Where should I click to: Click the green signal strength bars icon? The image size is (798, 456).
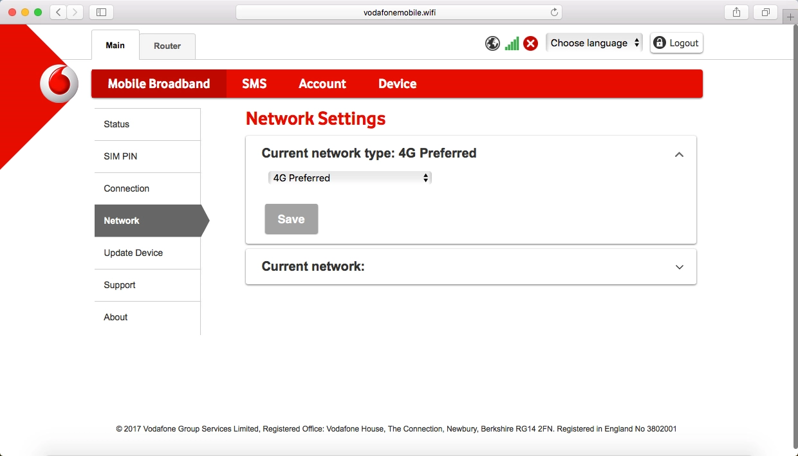click(512, 43)
